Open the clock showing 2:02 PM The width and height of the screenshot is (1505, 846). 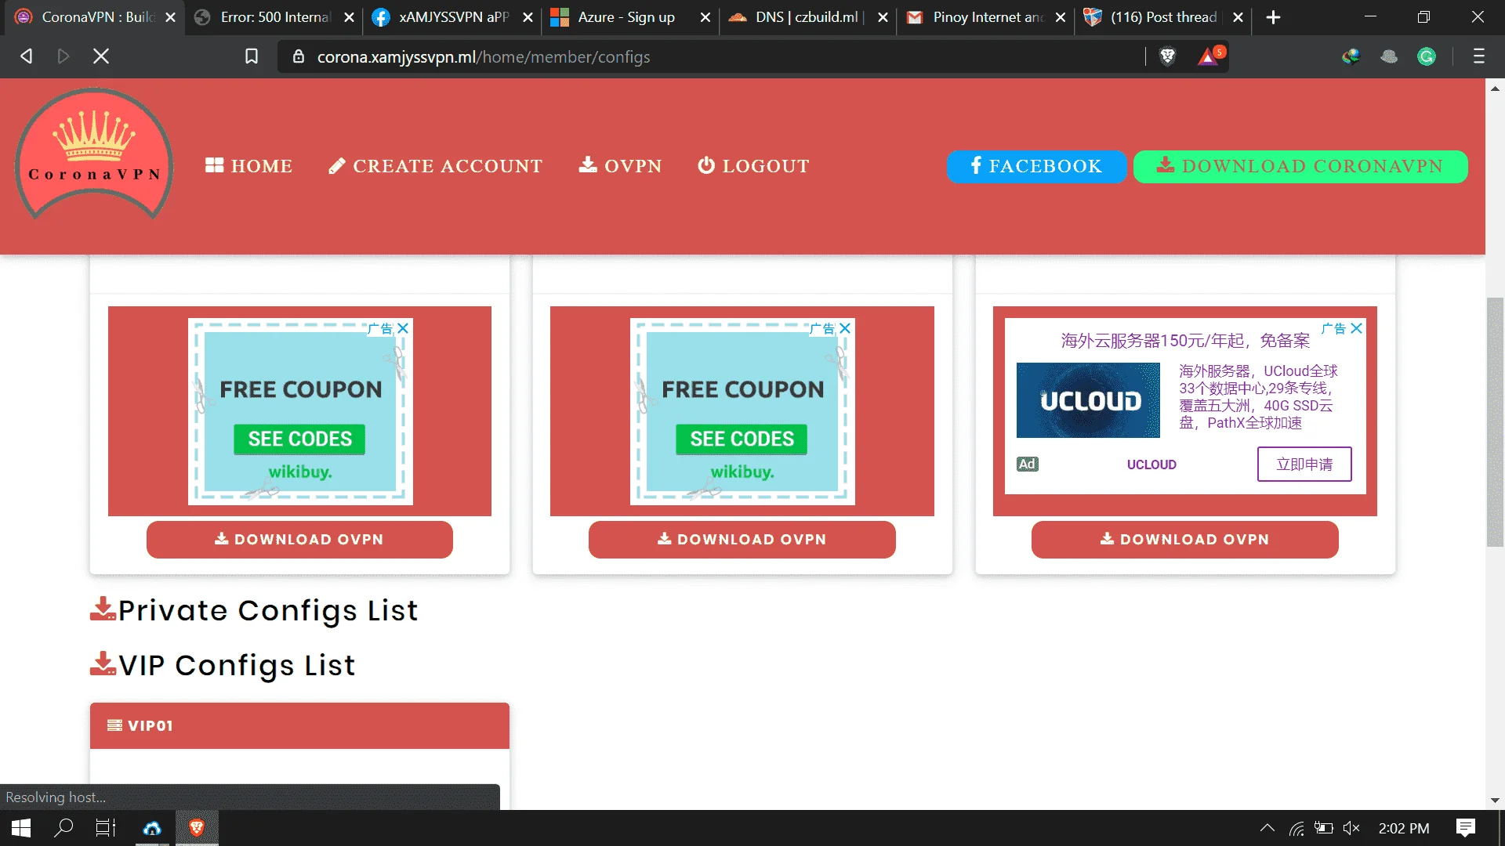pyautogui.click(x=1404, y=828)
